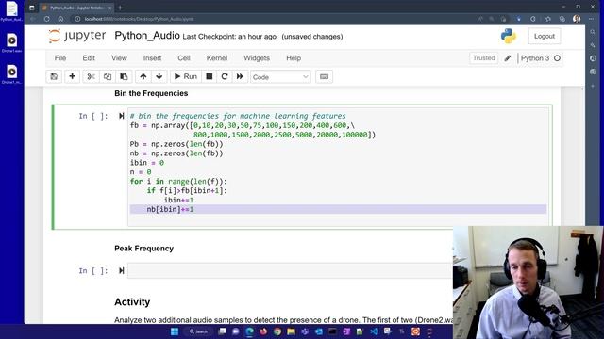Log out with the Logout button
This screenshot has height=339, width=604.
545,36
